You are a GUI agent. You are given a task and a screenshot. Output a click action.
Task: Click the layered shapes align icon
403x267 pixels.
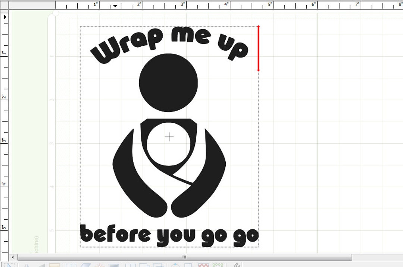coord(159,265)
